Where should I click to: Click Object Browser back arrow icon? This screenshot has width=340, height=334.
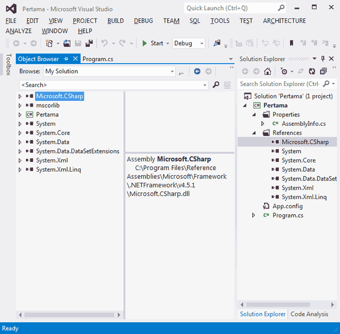(197, 71)
